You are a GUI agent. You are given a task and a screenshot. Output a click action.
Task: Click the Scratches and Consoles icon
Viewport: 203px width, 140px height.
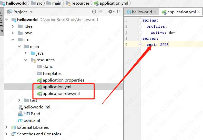(14, 134)
